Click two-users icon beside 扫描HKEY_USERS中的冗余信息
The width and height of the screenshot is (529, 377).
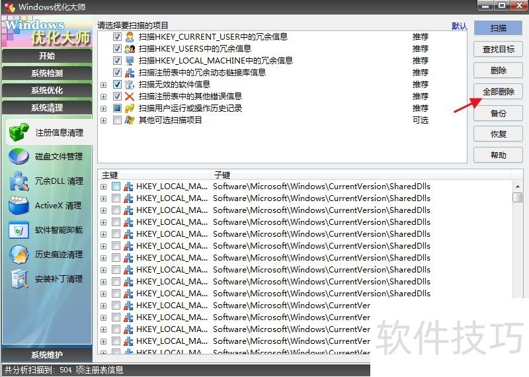click(x=130, y=49)
